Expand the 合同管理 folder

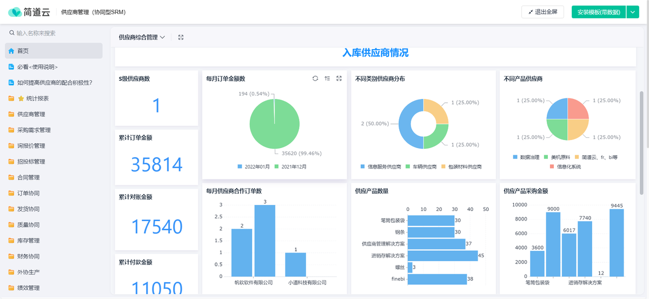(54, 177)
